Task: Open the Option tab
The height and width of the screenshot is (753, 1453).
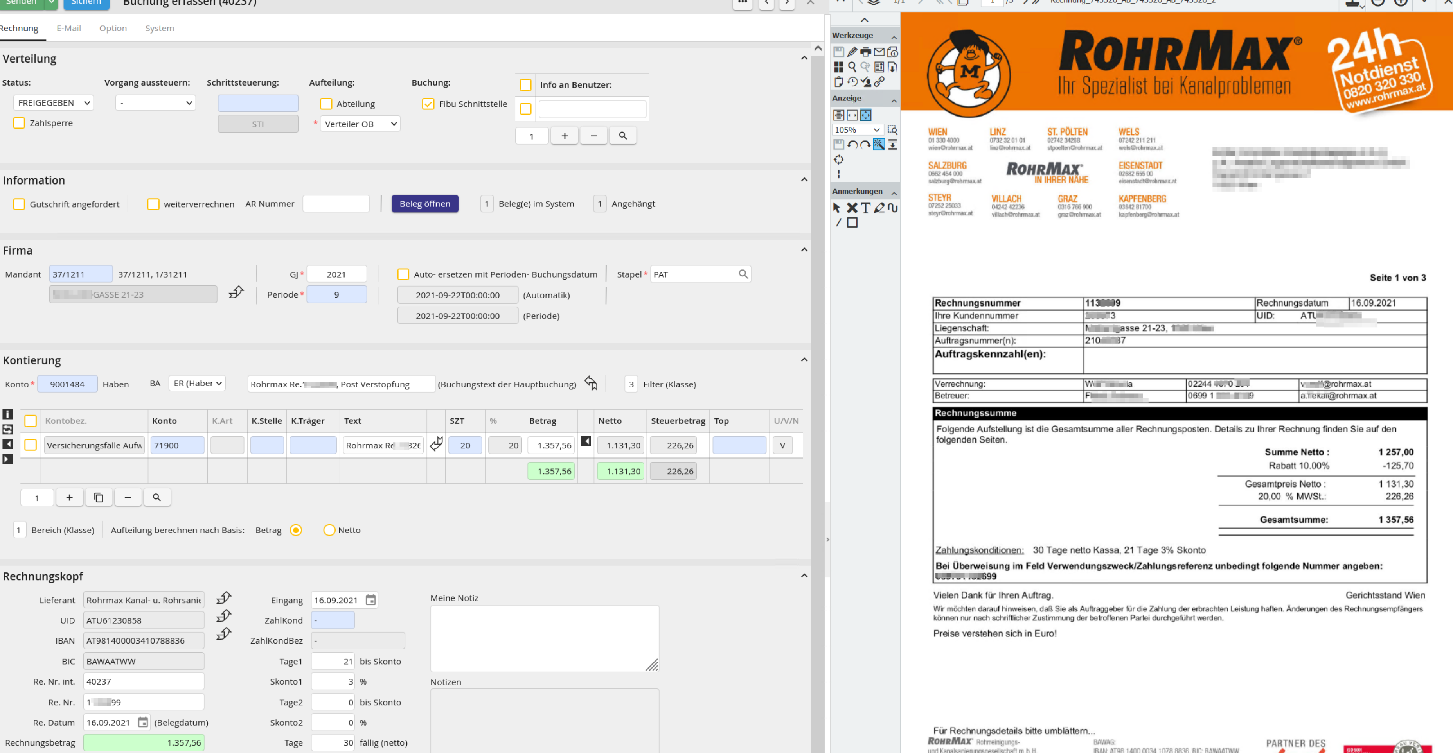Action: (x=113, y=28)
